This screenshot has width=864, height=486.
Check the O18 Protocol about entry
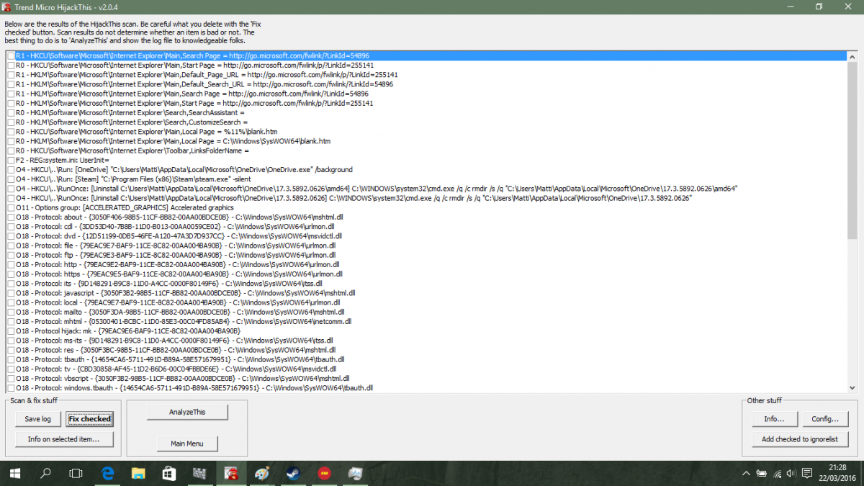(10, 217)
